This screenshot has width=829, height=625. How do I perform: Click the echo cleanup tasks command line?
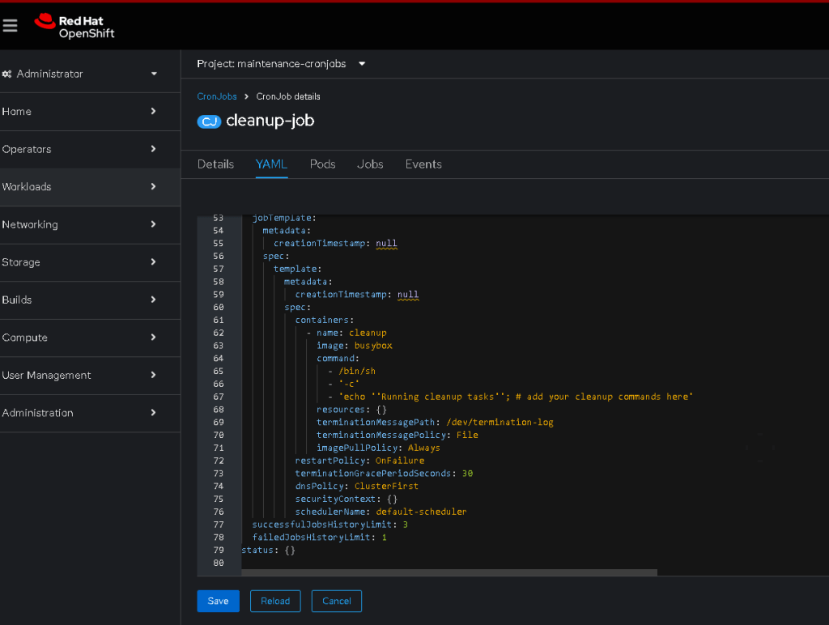(x=510, y=397)
